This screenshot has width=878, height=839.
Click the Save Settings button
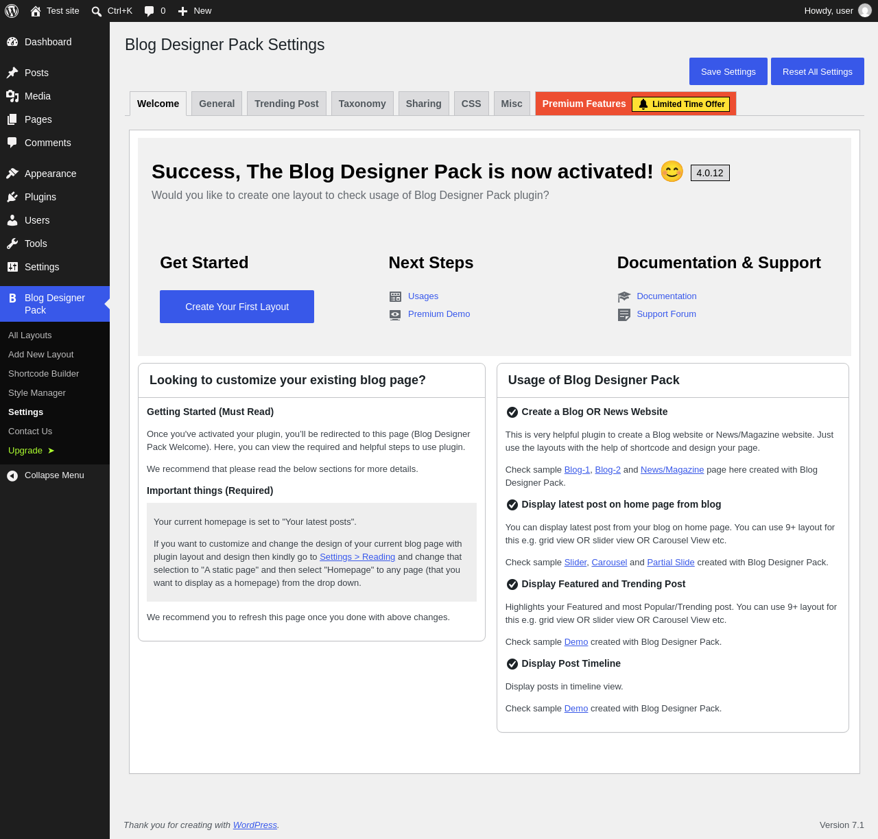728,71
